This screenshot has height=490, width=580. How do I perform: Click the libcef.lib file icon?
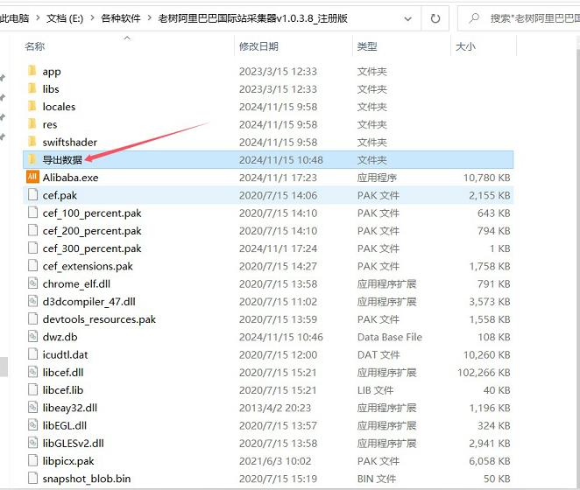(x=33, y=389)
